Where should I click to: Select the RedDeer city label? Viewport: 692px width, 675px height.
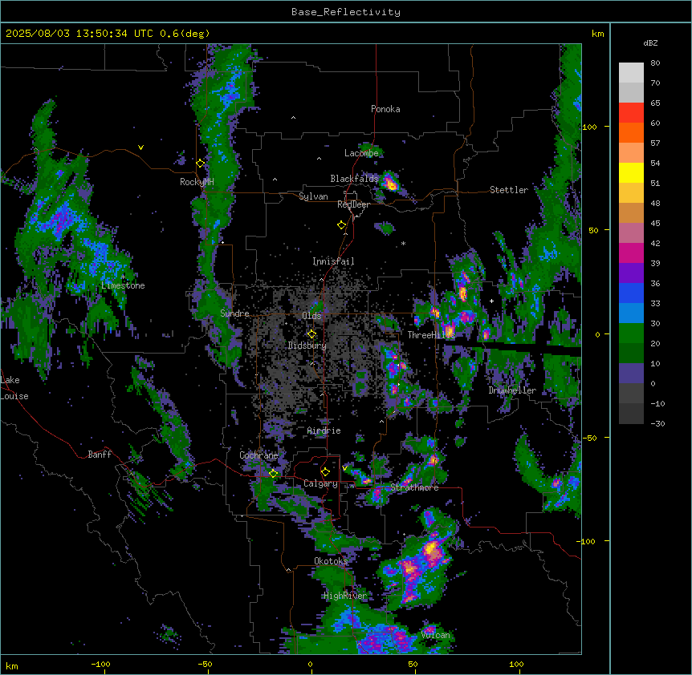[353, 205]
